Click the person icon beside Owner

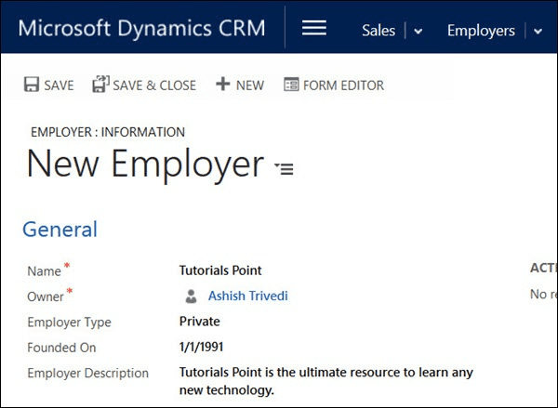pyautogui.click(x=191, y=296)
